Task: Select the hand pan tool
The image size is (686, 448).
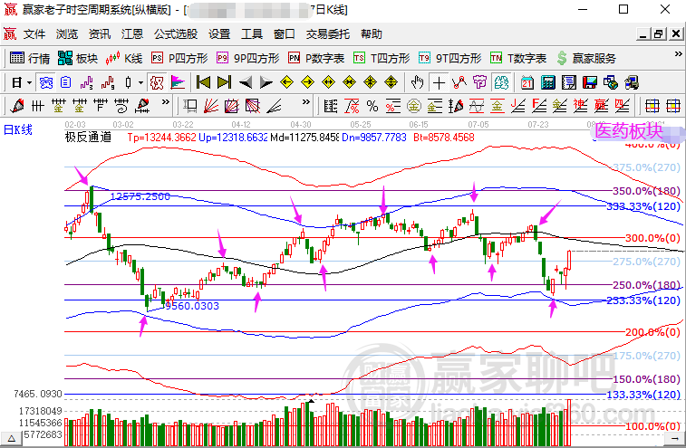Action: point(418,81)
